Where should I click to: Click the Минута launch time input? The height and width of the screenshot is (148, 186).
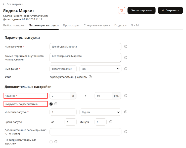click(101, 122)
